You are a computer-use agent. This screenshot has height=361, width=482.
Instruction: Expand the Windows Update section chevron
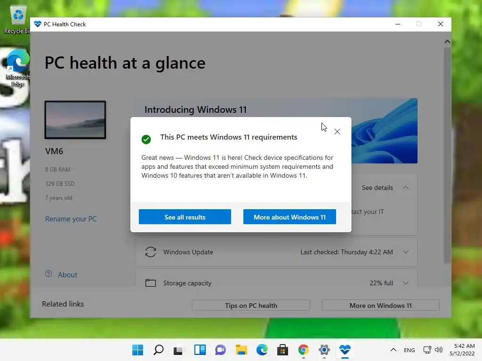[x=406, y=252]
